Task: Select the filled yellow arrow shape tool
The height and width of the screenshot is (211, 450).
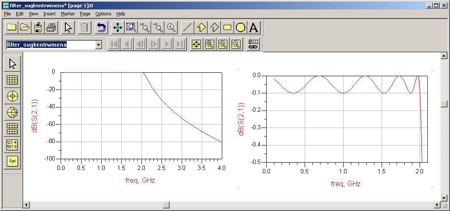Action: point(201,27)
